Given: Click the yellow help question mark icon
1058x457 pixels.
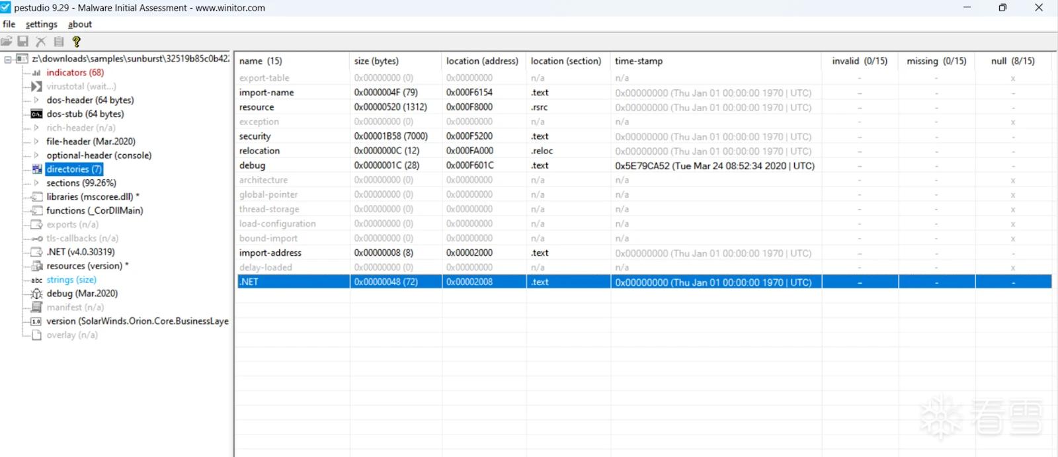Looking at the screenshot, I should 77,42.
